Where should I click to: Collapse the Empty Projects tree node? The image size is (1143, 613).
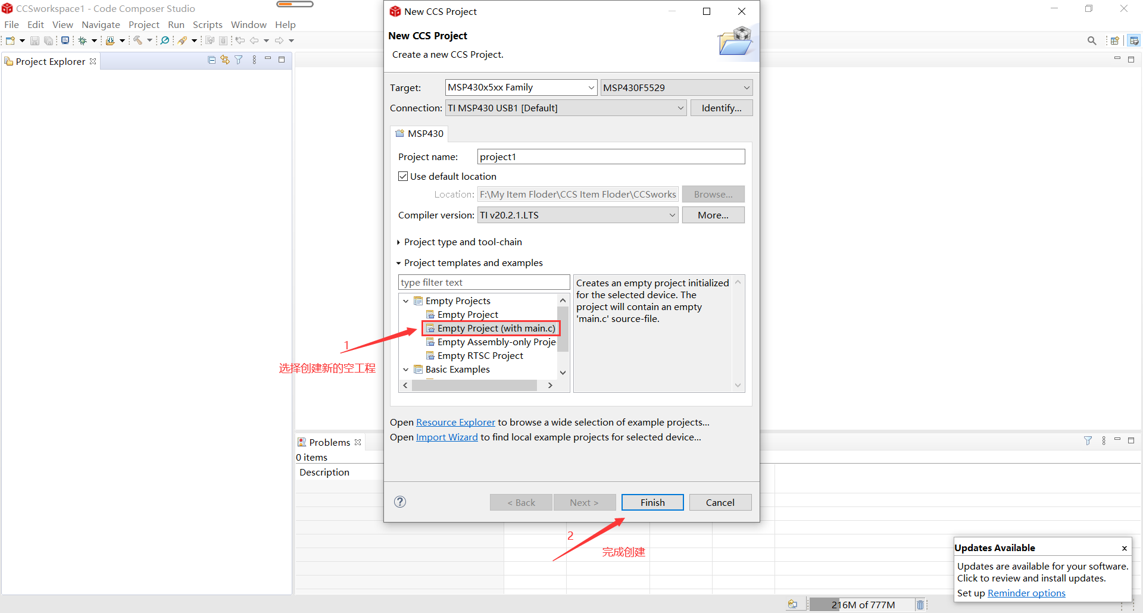point(406,301)
